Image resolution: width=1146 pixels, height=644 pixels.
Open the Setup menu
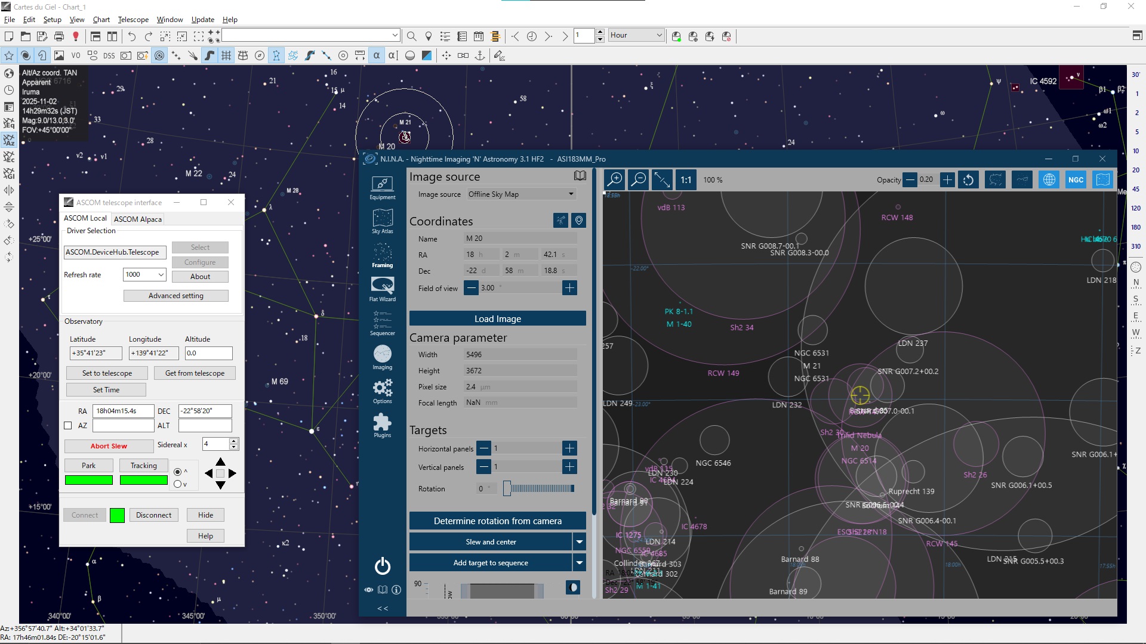tap(52, 20)
